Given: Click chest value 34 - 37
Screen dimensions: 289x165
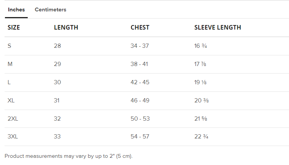Looking at the screenshot, I should click(140, 46).
